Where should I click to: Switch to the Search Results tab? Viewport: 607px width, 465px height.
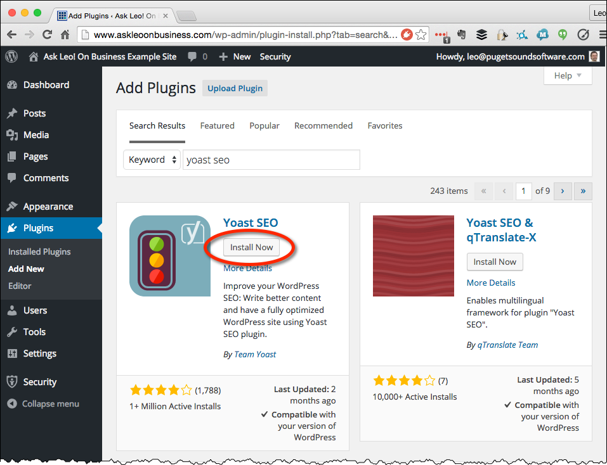pos(157,126)
